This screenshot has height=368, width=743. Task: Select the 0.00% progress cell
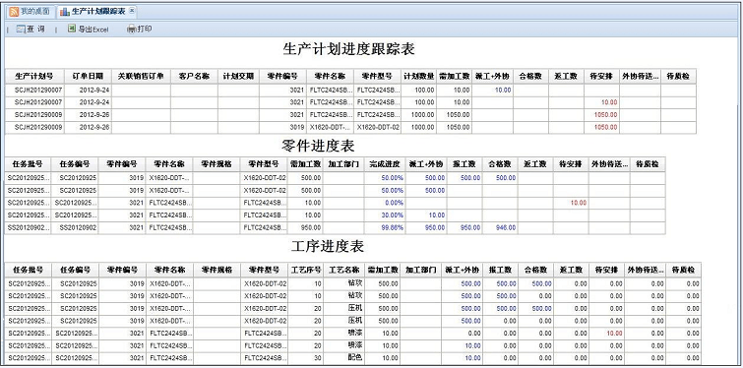point(384,203)
